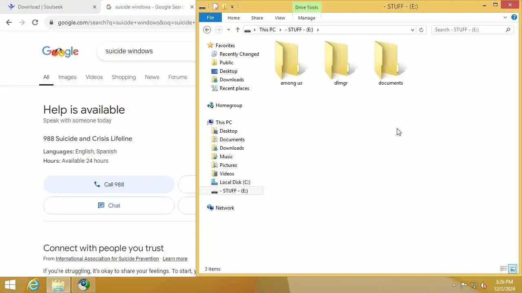
Task: Click File Explorer taskbar icon
Action: coord(58,285)
